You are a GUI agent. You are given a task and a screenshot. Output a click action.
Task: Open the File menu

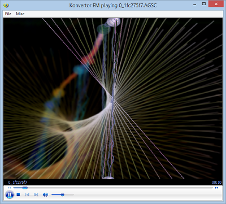pyautogui.click(x=8, y=14)
